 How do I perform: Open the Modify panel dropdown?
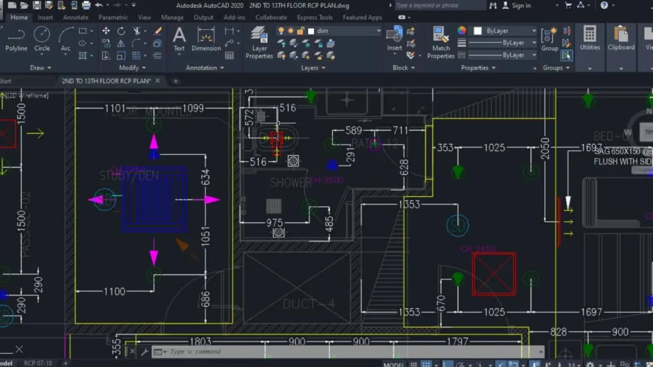click(143, 68)
